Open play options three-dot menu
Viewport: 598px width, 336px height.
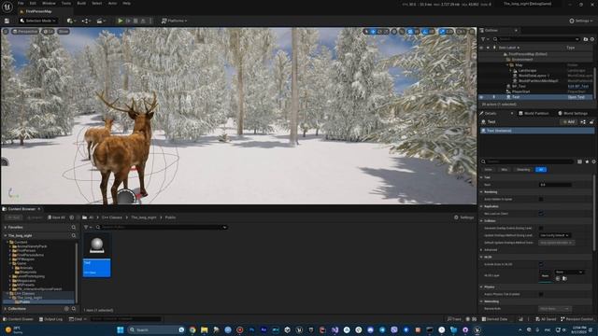[150, 21]
